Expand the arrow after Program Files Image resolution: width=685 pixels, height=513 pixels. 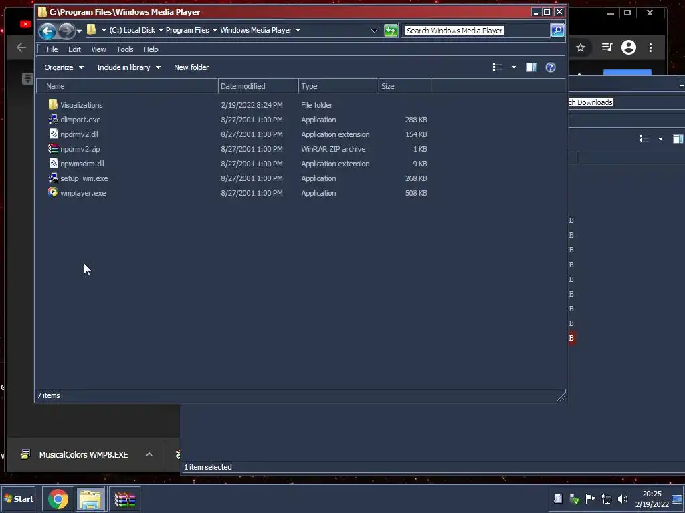coord(215,30)
